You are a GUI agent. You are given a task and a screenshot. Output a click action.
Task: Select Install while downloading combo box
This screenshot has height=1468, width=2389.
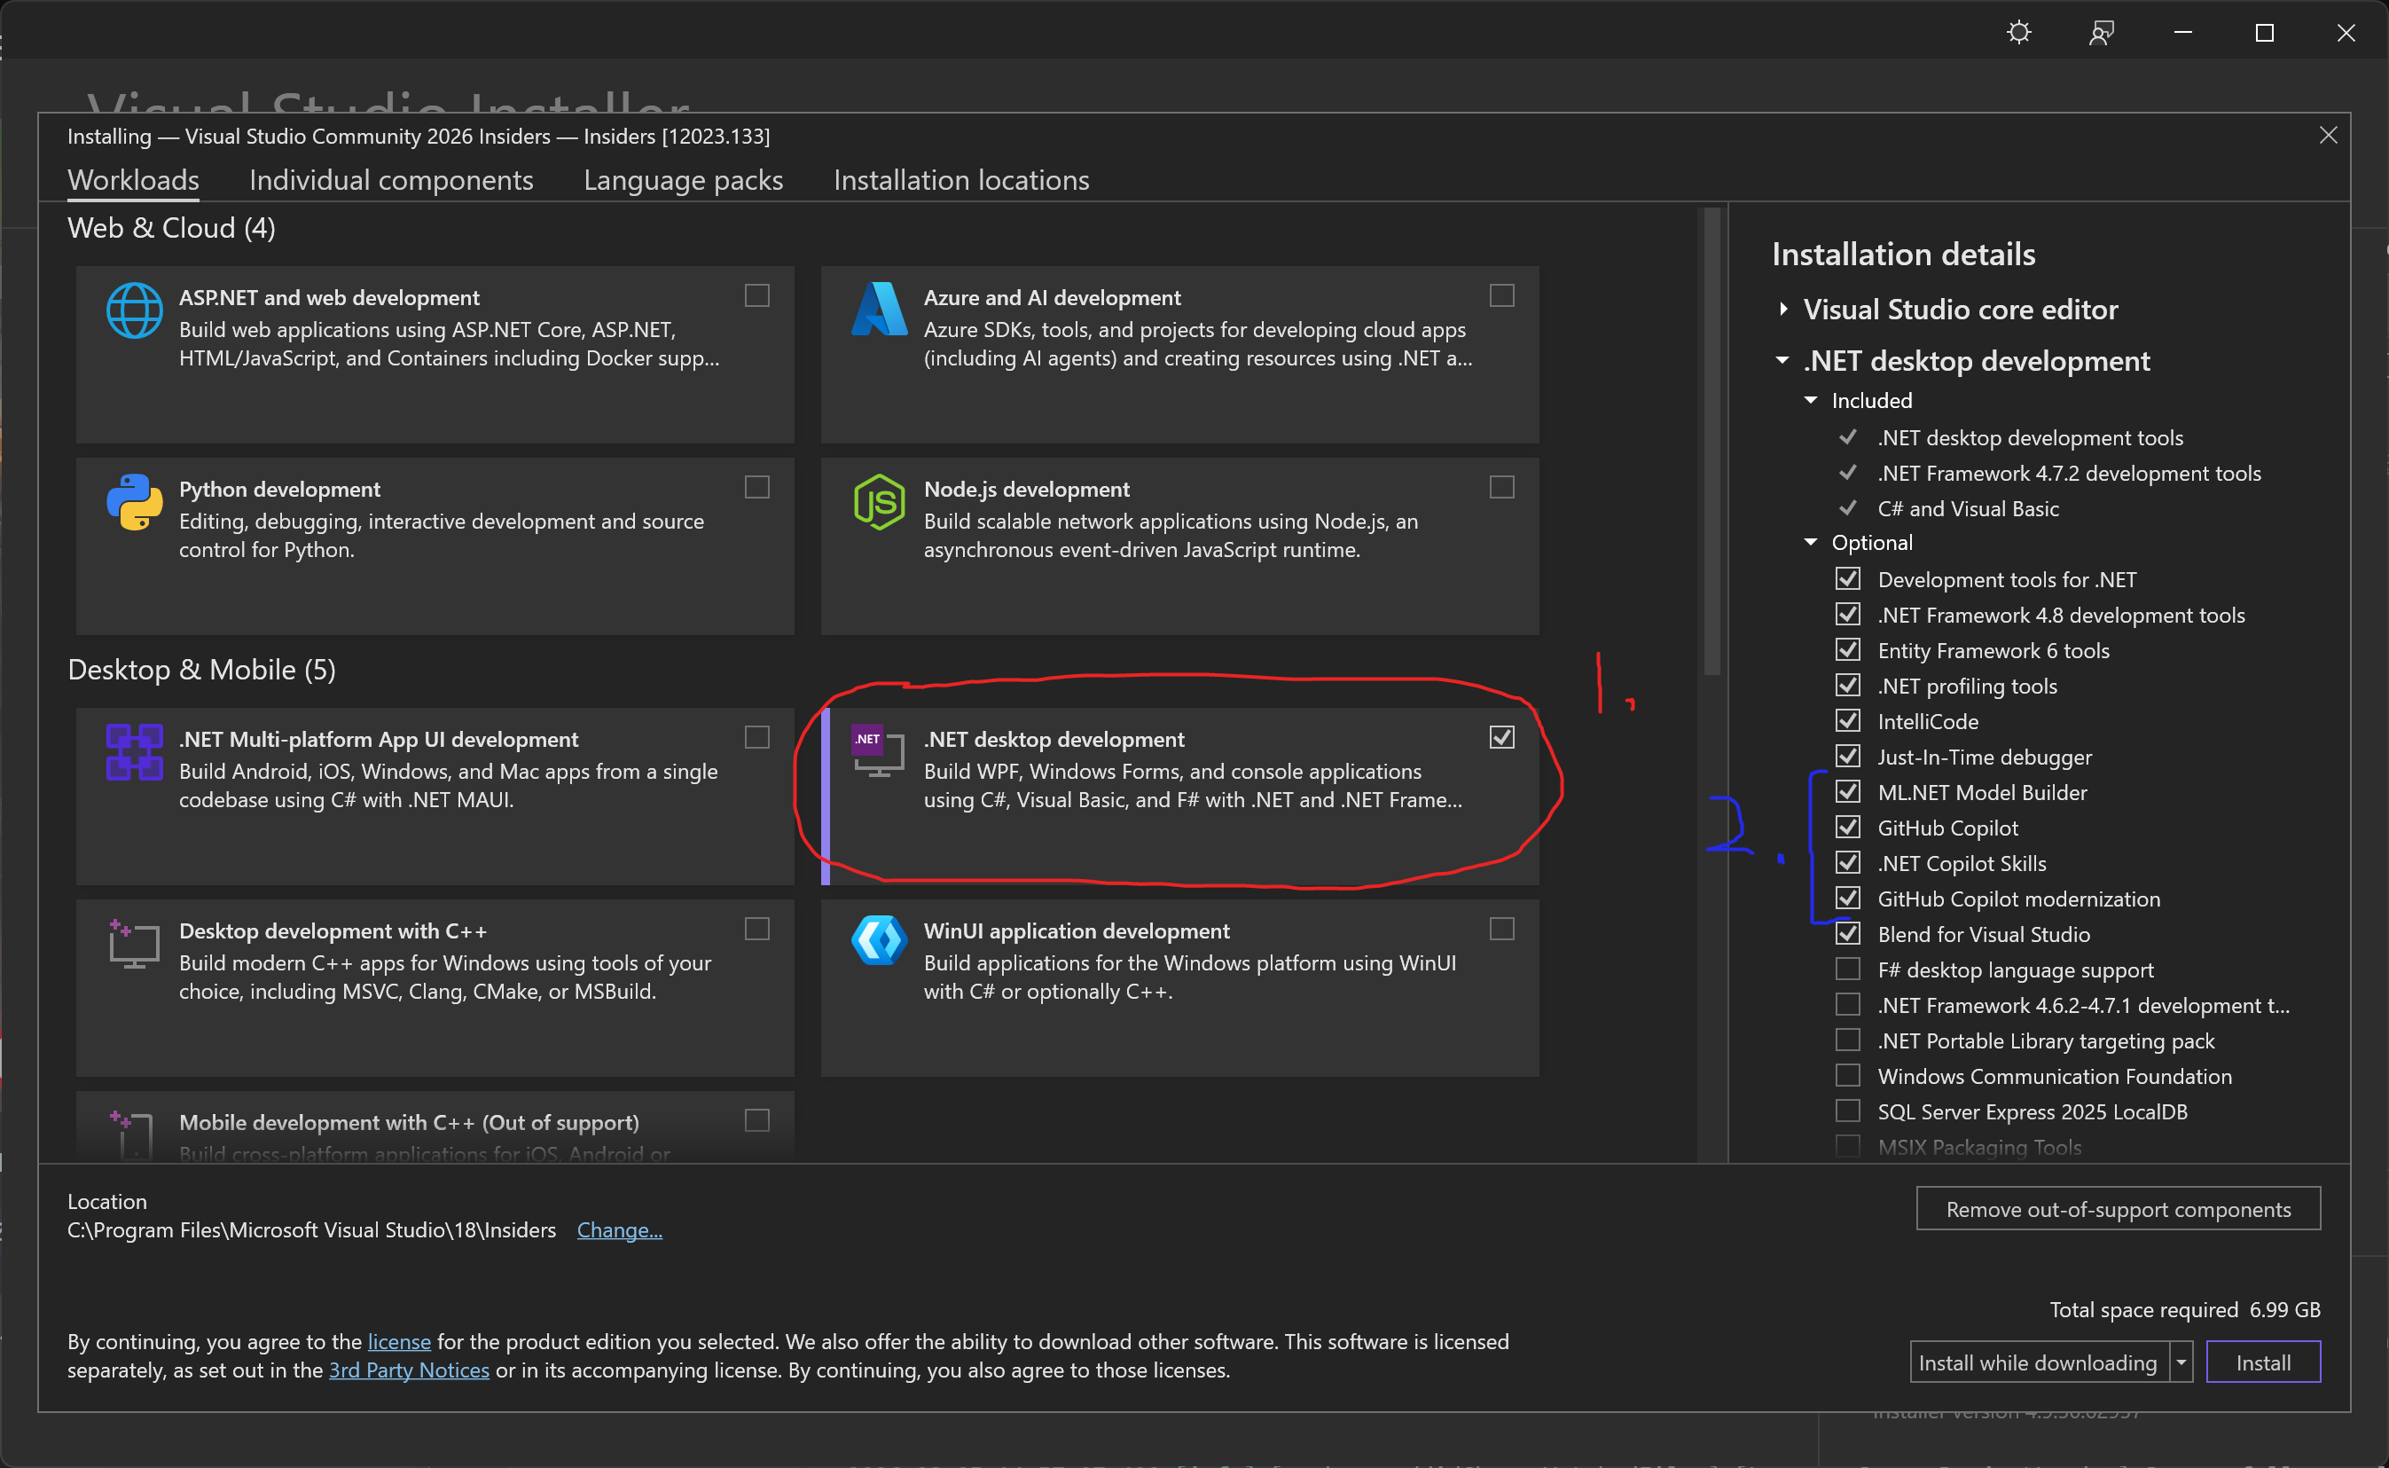2040,1362
